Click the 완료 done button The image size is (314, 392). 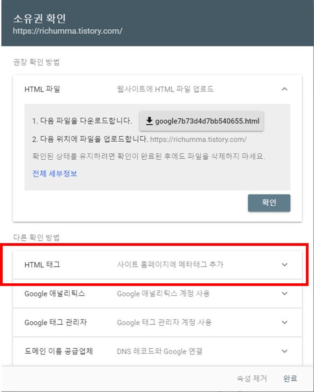tap(290, 378)
